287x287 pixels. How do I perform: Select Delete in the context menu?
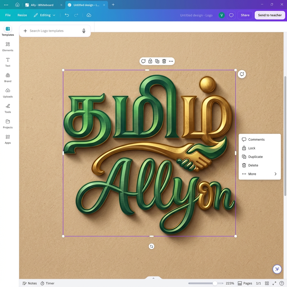click(x=260, y=165)
